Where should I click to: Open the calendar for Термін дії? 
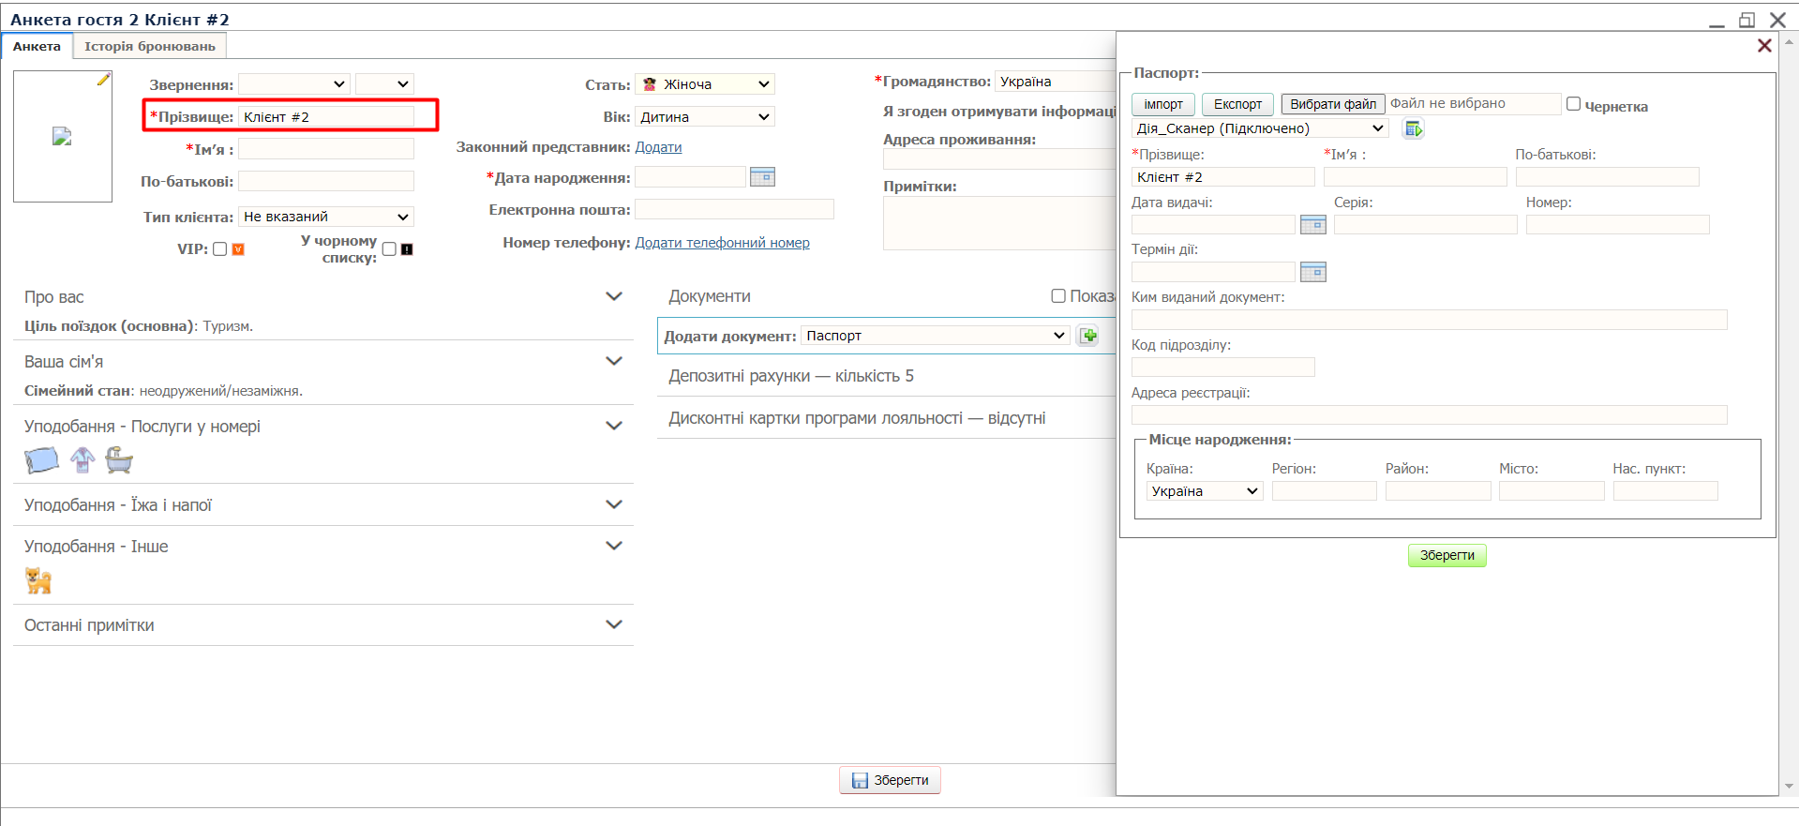pos(1312,273)
